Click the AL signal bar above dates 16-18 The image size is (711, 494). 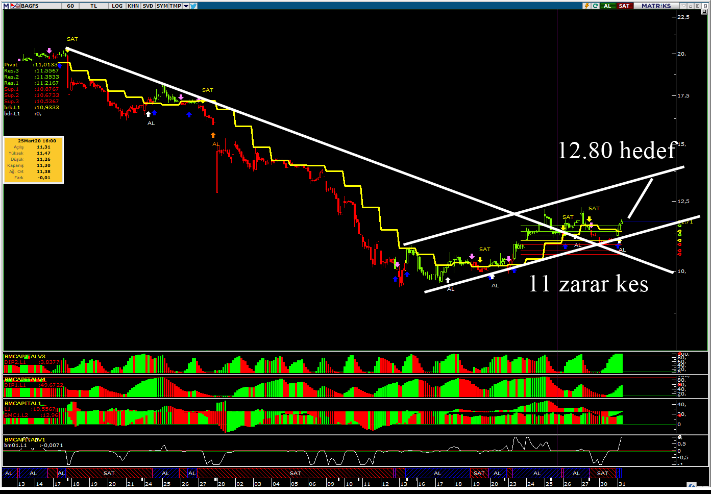(x=437, y=473)
